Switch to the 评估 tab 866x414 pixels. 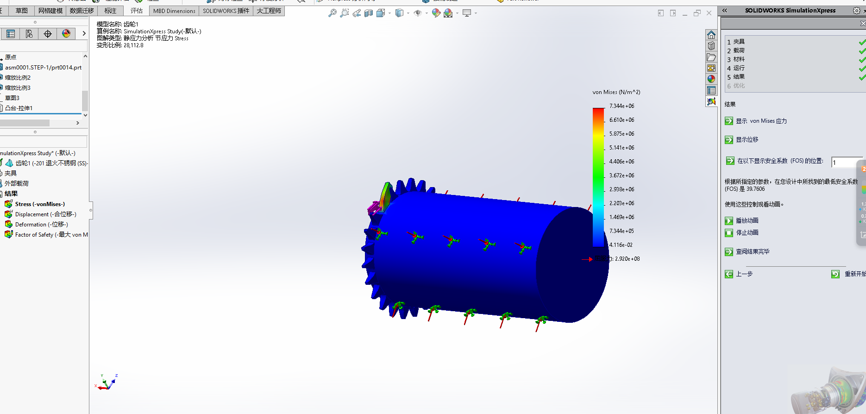[x=137, y=11]
